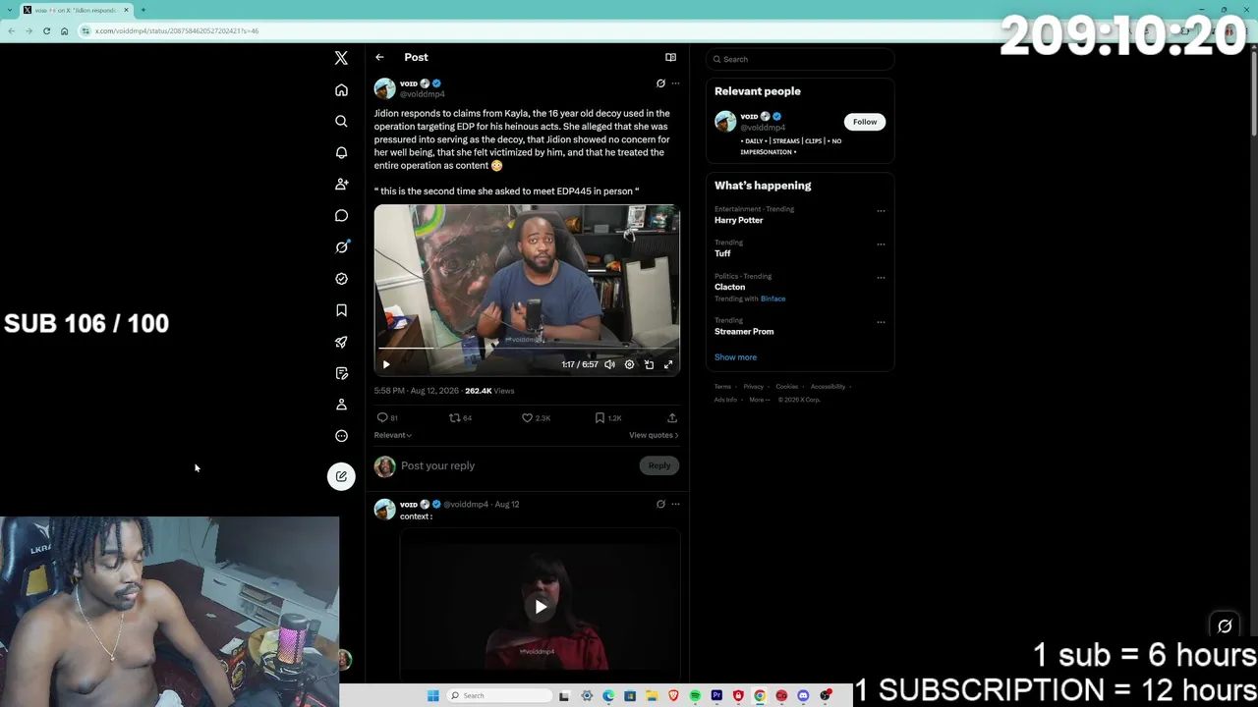1258x707 pixels.
Task: Expand the footer More menu
Action: [758, 400]
